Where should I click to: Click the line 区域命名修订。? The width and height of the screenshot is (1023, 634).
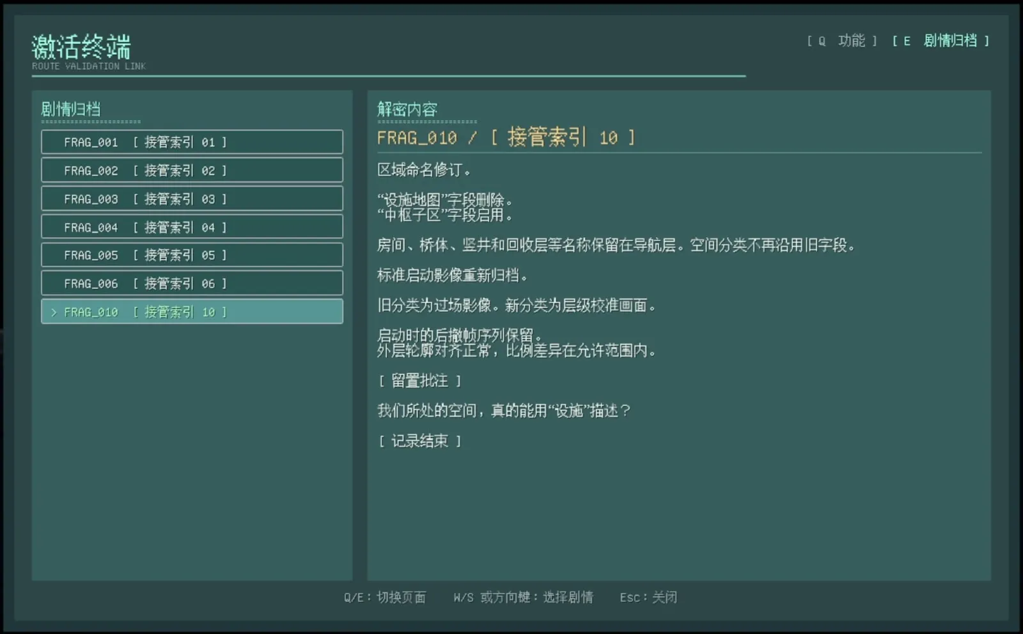425,170
